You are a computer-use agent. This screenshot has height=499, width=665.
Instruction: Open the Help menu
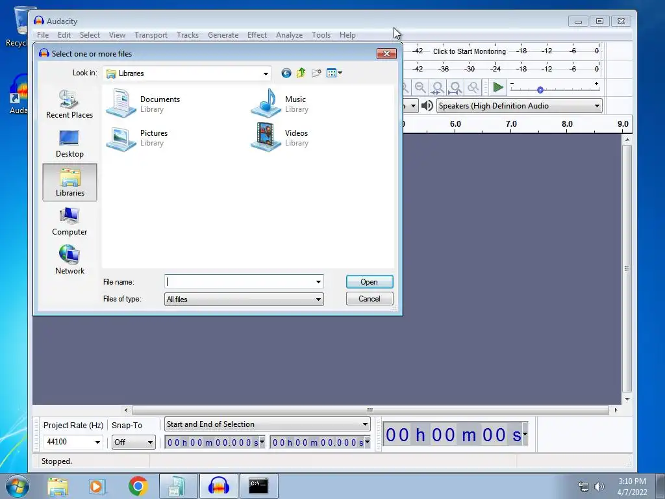347,35
